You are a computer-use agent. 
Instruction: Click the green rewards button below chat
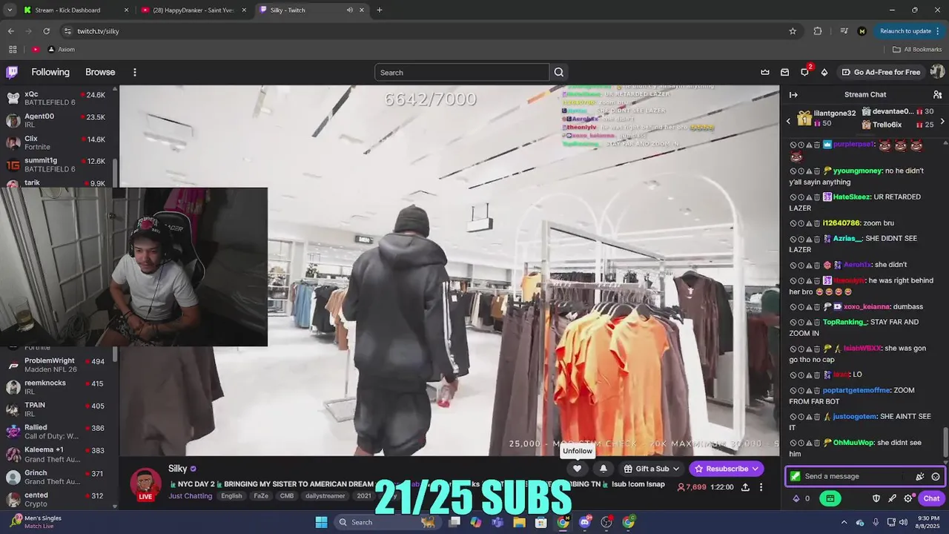(x=830, y=498)
